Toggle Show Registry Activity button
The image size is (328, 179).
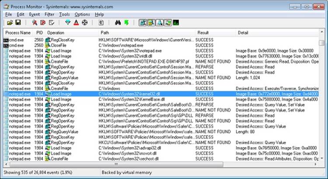point(143,23)
